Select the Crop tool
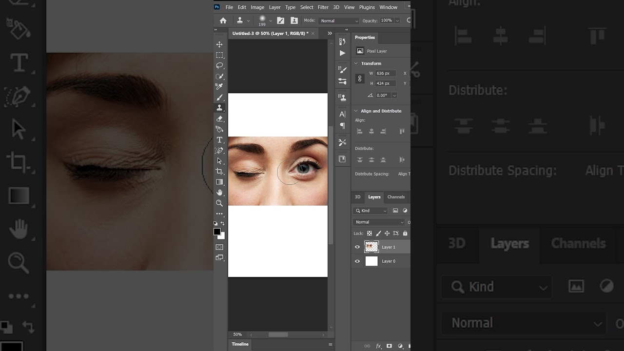The image size is (624, 351). pos(219,172)
